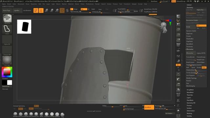Toggle the KeepGroups option
This screenshot has width=210, height=118.
200,60
